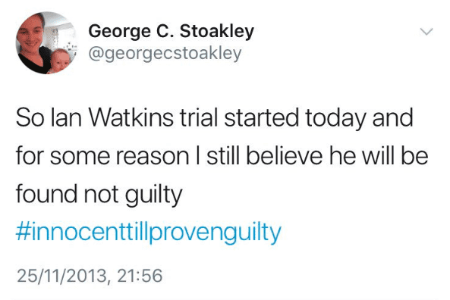Follow the #innocenttillprovenguilty hashtag link

point(149,233)
